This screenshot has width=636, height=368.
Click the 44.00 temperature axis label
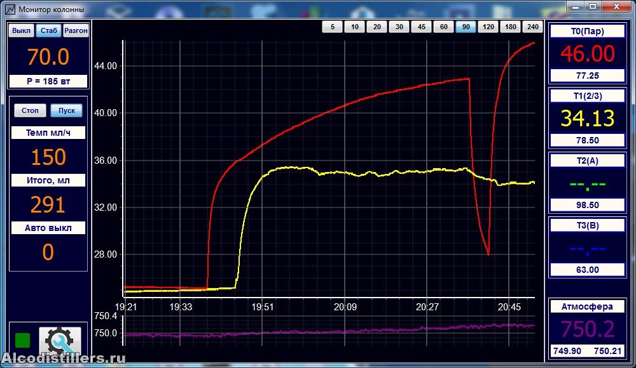(106, 65)
